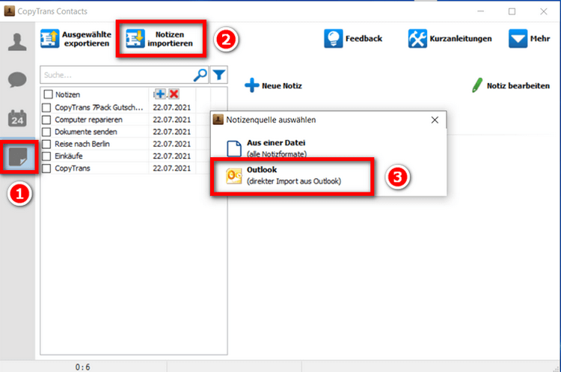The height and width of the screenshot is (372, 561).
Task: Check the Dokumente senden checkbox
Action: tap(46, 132)
